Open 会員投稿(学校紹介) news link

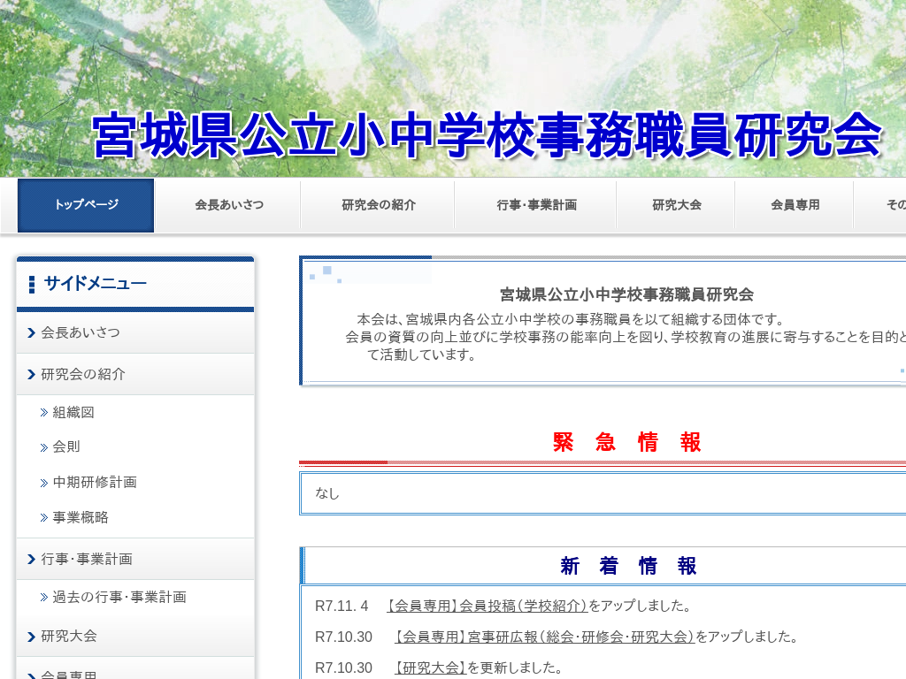[488, 606]
